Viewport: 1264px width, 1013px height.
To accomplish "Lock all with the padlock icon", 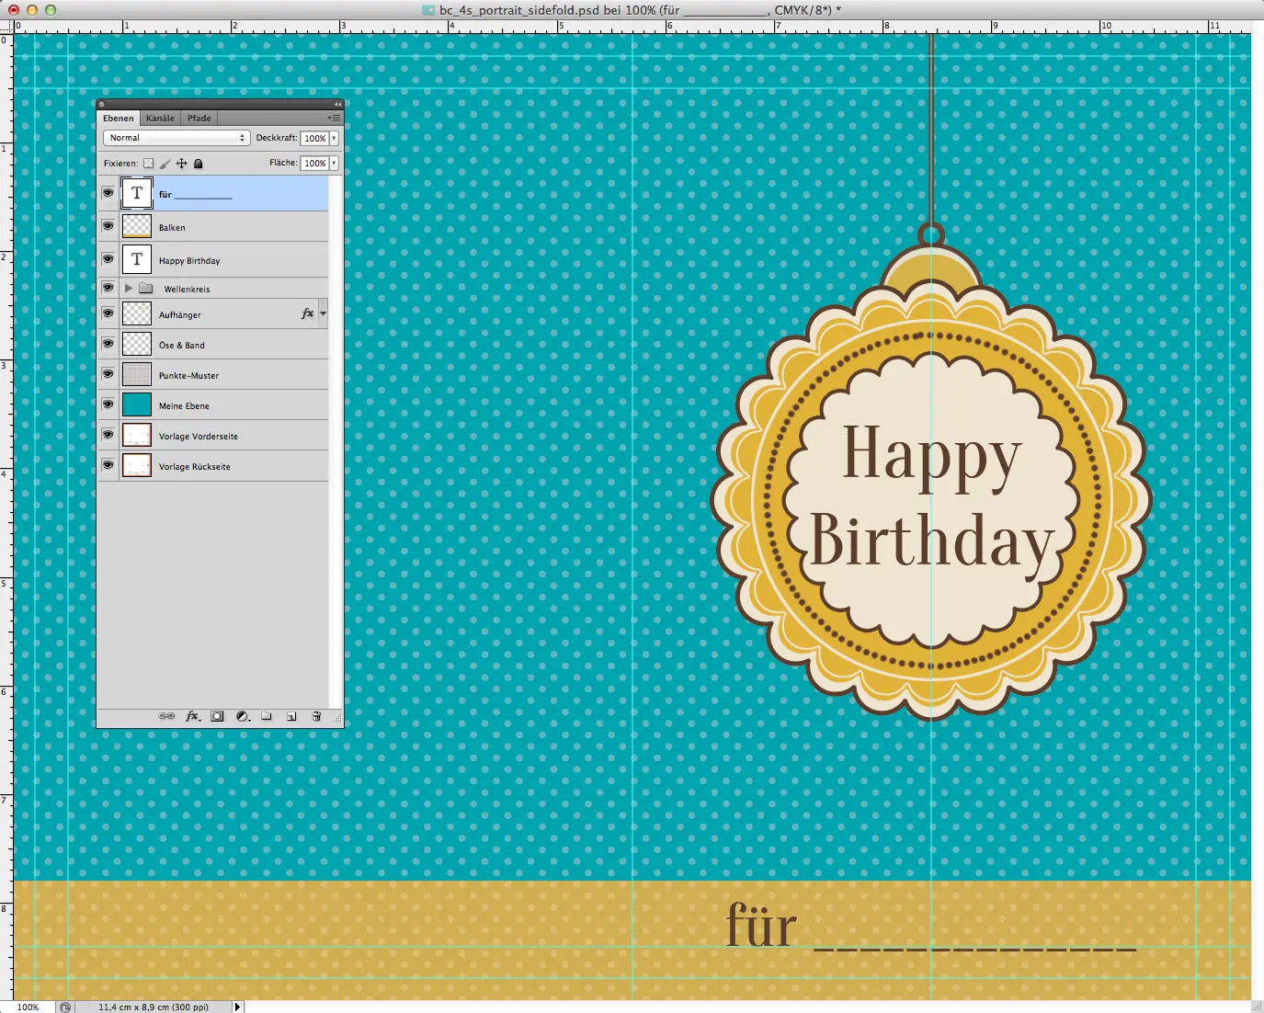I will (198, 164).
